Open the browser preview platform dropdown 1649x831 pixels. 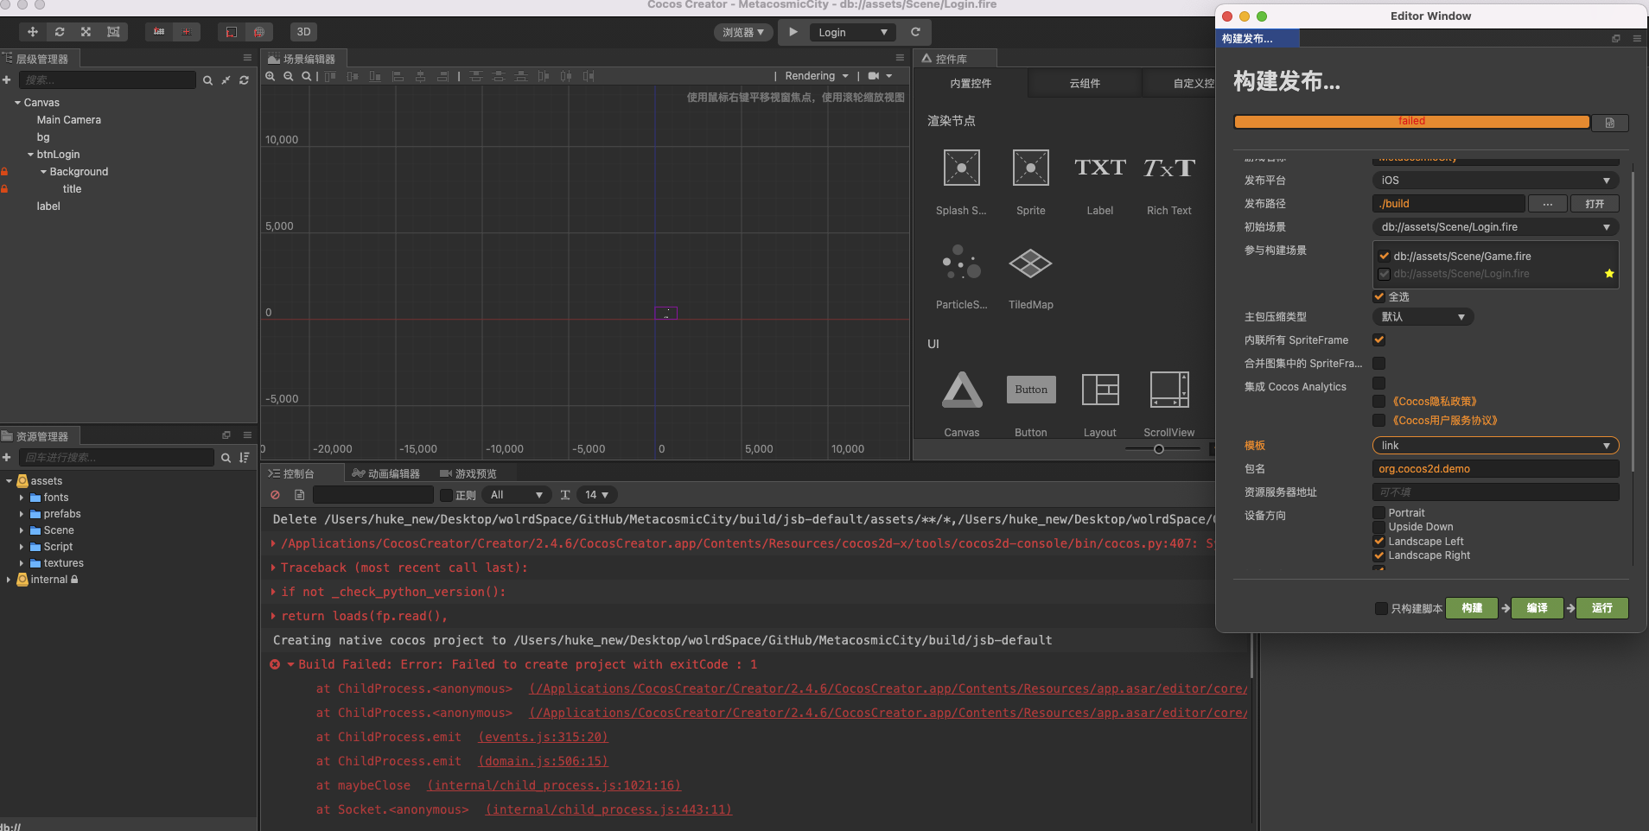(743, 32)
